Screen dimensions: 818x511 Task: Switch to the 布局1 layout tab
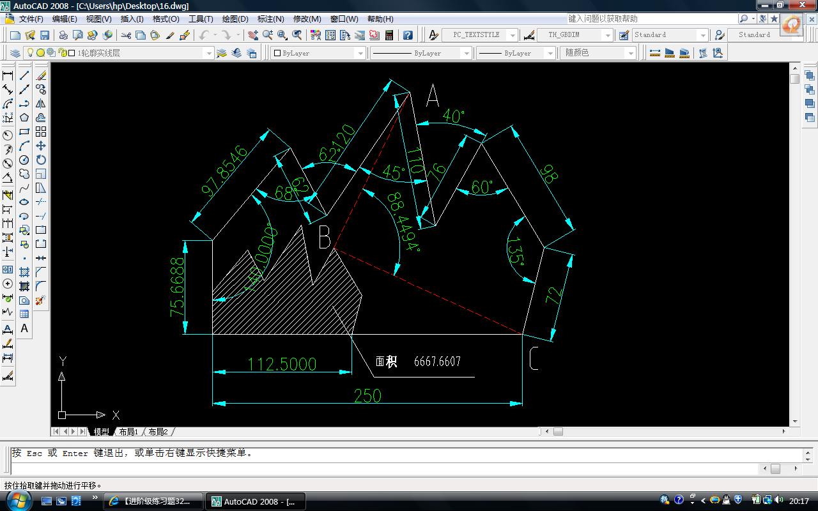click(128, 432)
